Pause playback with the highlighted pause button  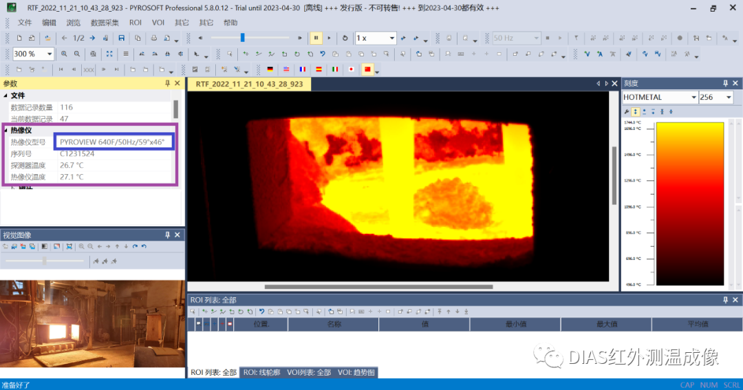pos(316,38)
